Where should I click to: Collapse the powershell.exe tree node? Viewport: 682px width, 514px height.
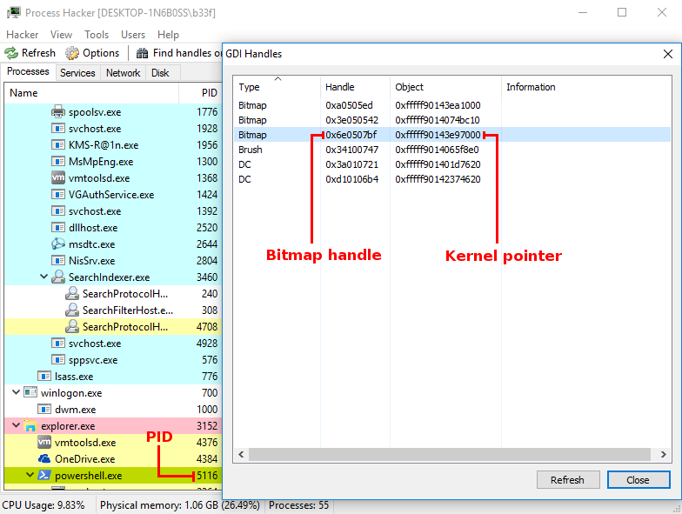[30, 475]
